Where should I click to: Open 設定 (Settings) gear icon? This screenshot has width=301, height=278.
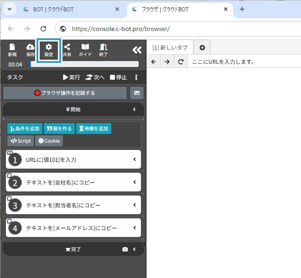(x=49, y=50)
